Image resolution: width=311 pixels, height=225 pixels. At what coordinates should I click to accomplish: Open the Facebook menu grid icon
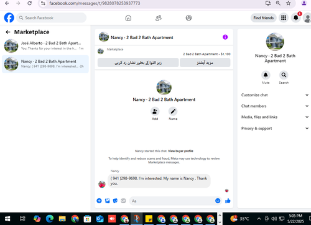[x=284, y=18]
